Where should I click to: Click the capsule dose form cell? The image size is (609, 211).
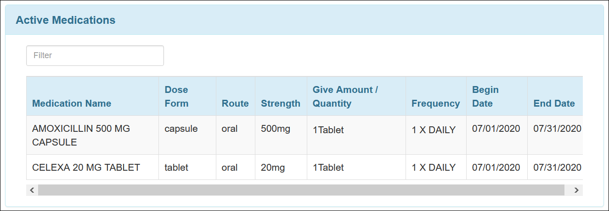(181, 129)
